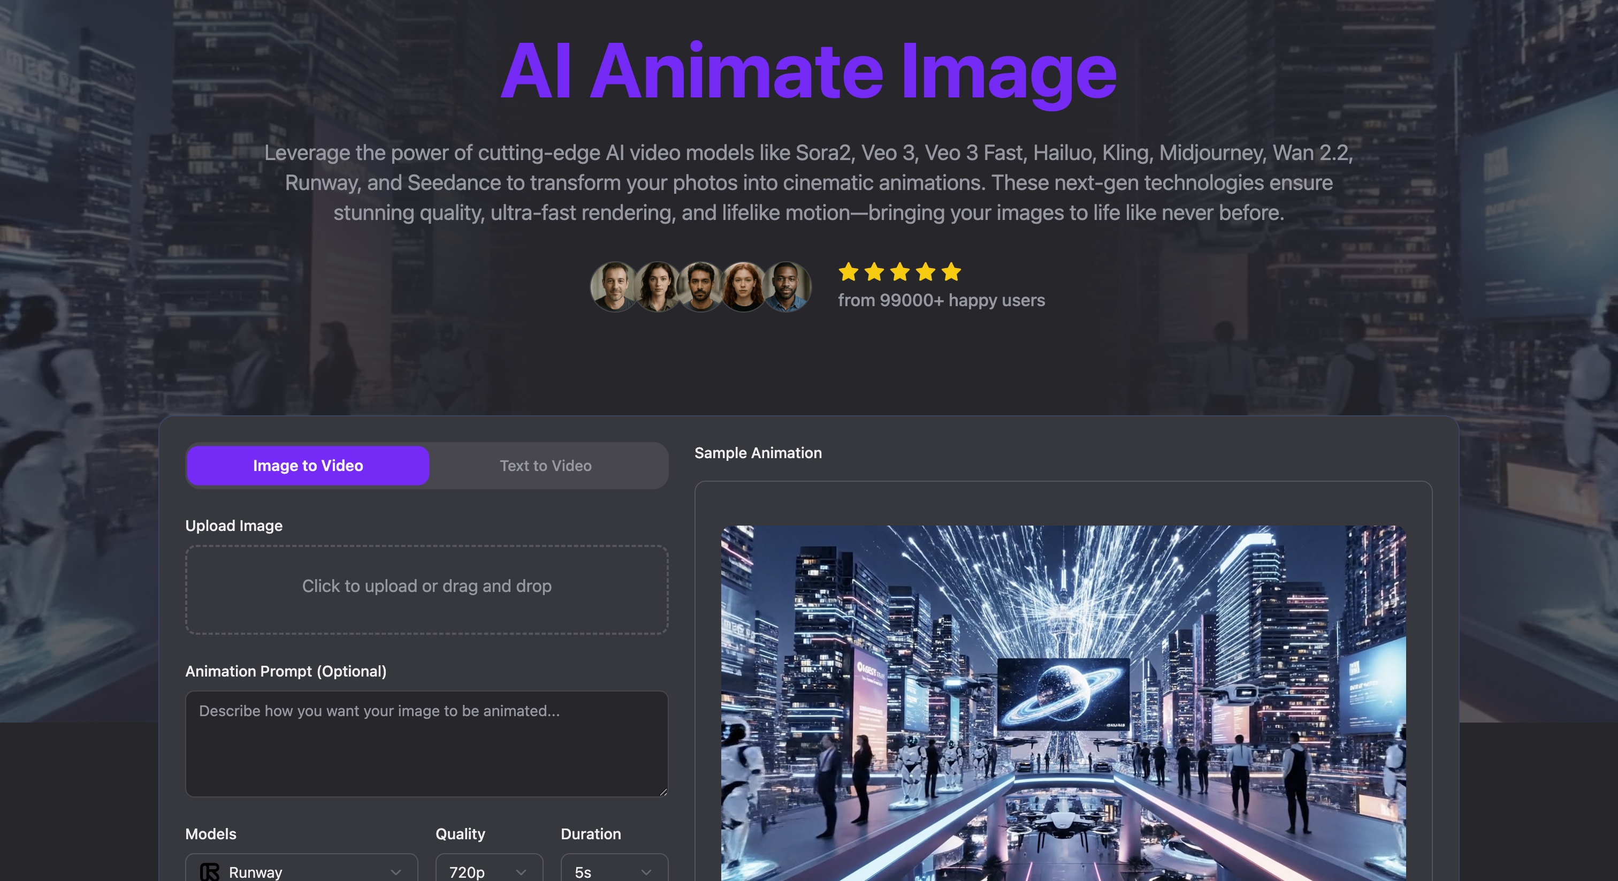
Task: Click the rightmost user avatar photo
Action: click(x=787, y=289)
